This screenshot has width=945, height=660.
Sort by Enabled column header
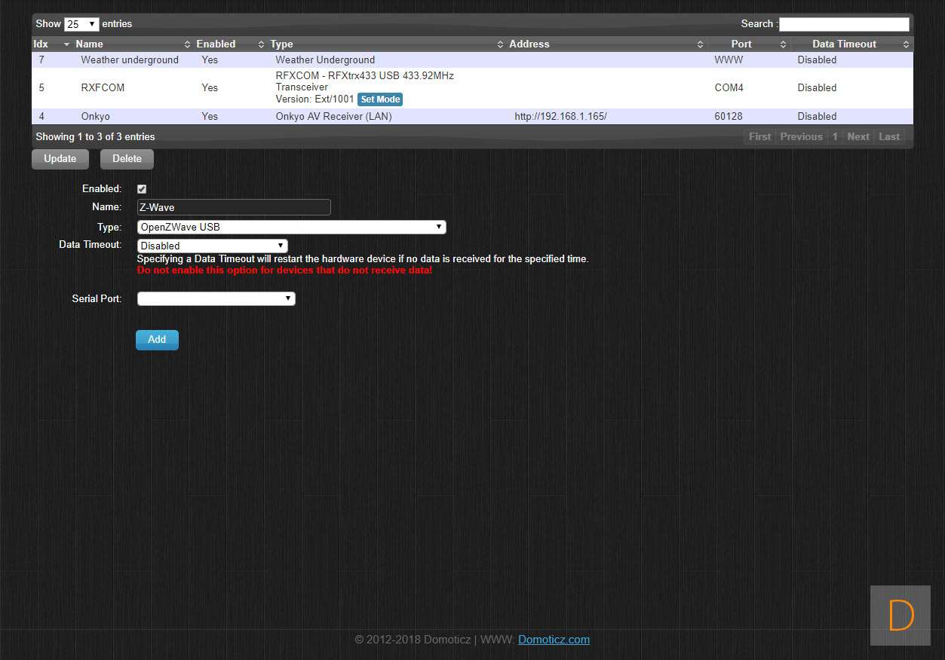click(x=216, y=44)
